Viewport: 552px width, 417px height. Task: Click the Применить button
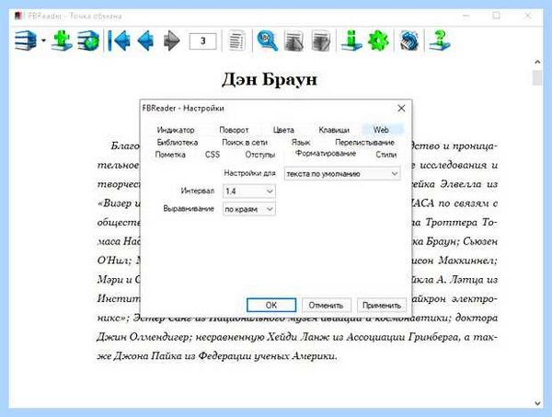coord(382,305)
